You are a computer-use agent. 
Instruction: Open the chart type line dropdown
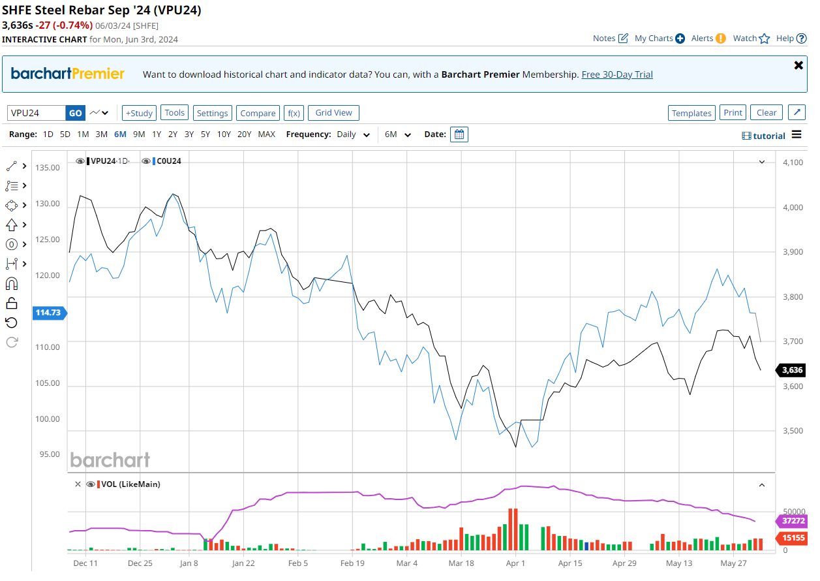[x=99, y=113]
